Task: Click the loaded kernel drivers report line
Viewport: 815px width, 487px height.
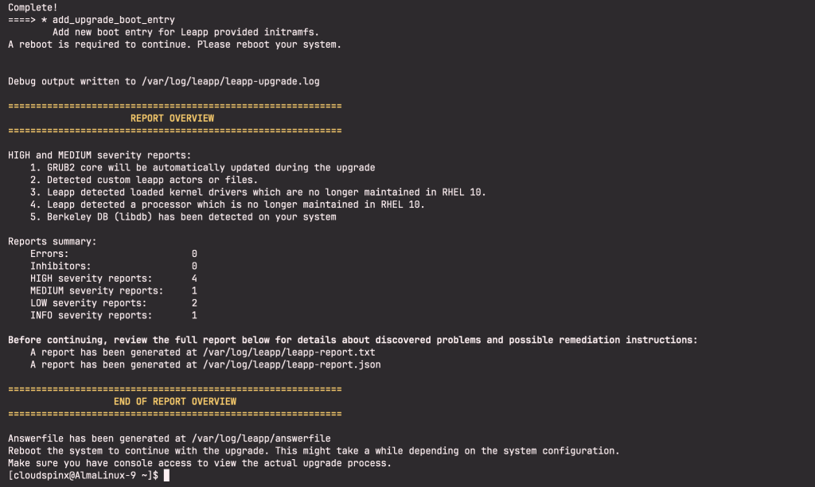Action: [x=258, y=193]
